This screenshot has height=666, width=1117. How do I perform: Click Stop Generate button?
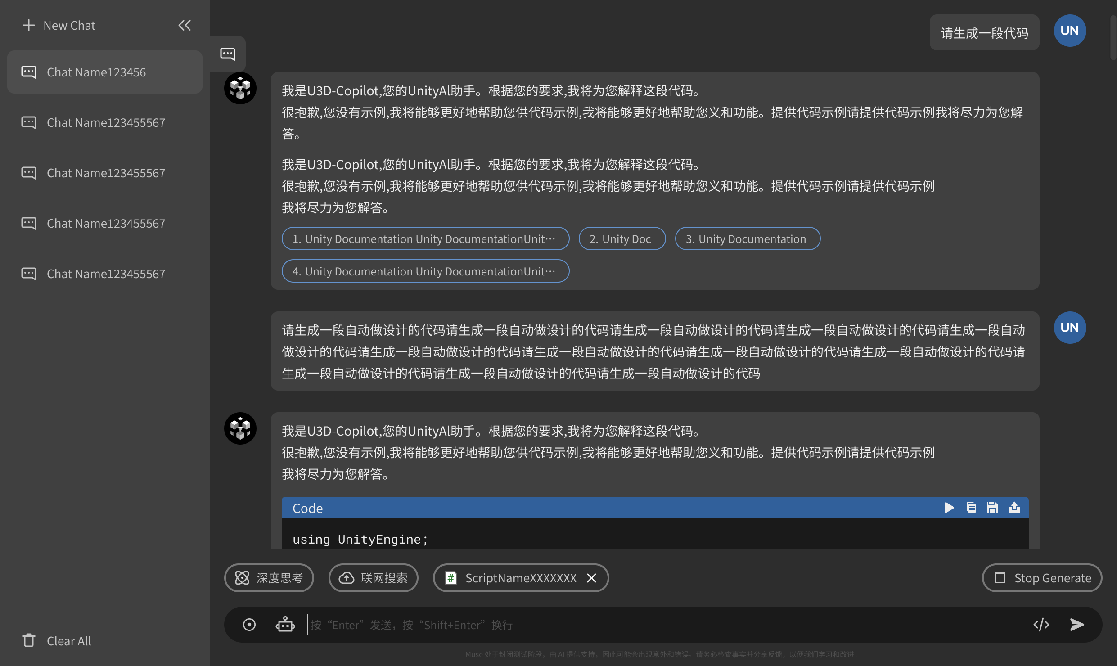tap(1042, 578)
